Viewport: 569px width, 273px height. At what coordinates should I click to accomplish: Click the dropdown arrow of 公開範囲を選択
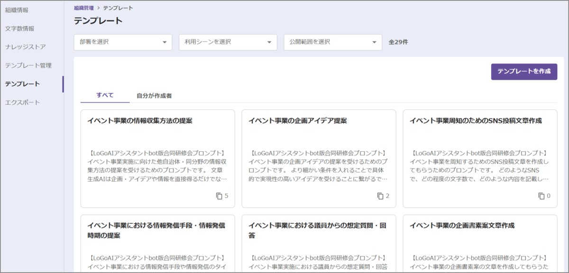(x=374, y=42)
